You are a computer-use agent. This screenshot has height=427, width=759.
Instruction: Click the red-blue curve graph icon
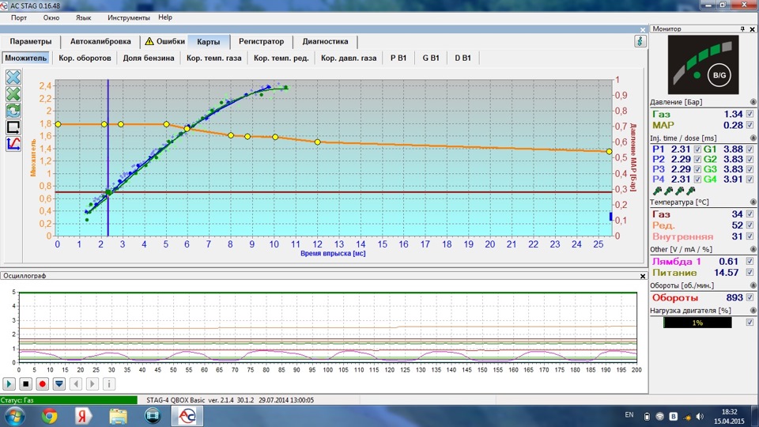point(13,144)
